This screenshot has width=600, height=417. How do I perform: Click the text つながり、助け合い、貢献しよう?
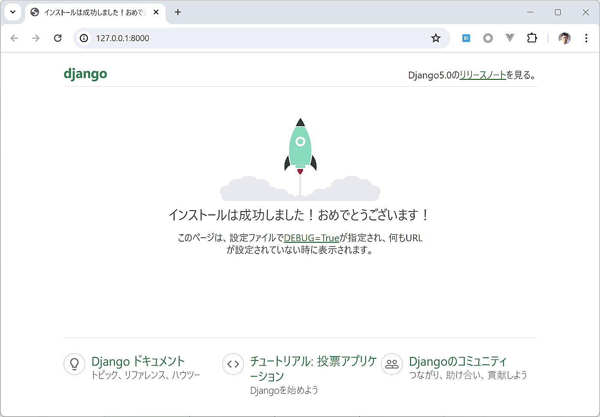pyautogui.click(x=468, y=375)
